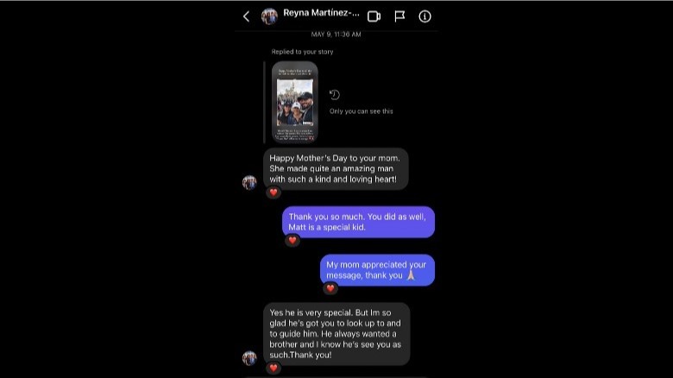Tap the heart reaction under Happy Mother's Day message
This screenshot has height=378, width=673.
coord(274,192)
